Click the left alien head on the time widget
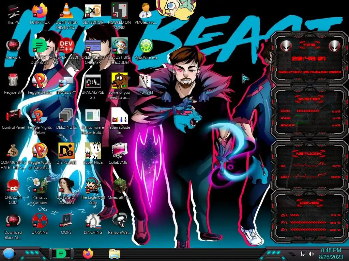 pos(286,46)
